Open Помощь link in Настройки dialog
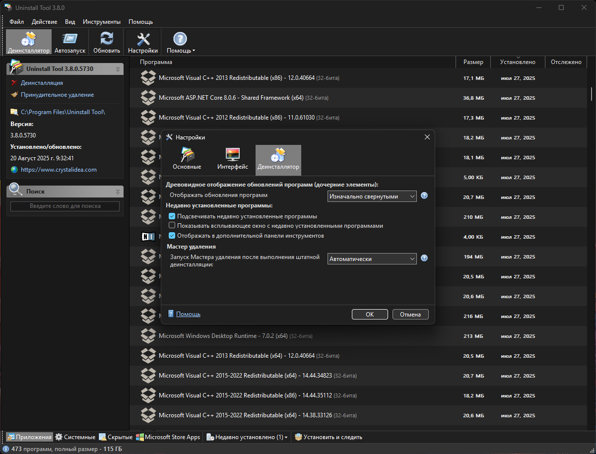Screen dimensions: 596x454 pos(188,314)
